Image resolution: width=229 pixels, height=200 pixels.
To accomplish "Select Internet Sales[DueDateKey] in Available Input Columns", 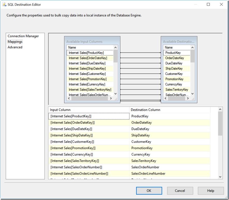I will (x=90, y=63).
